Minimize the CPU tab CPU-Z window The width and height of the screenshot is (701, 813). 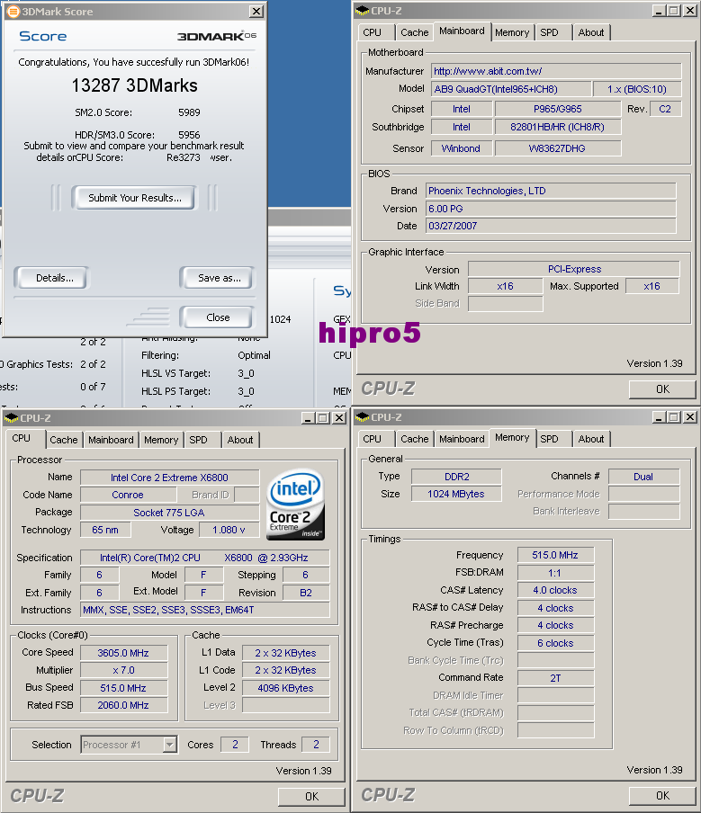pyautogui.click(x=308, y=418)
